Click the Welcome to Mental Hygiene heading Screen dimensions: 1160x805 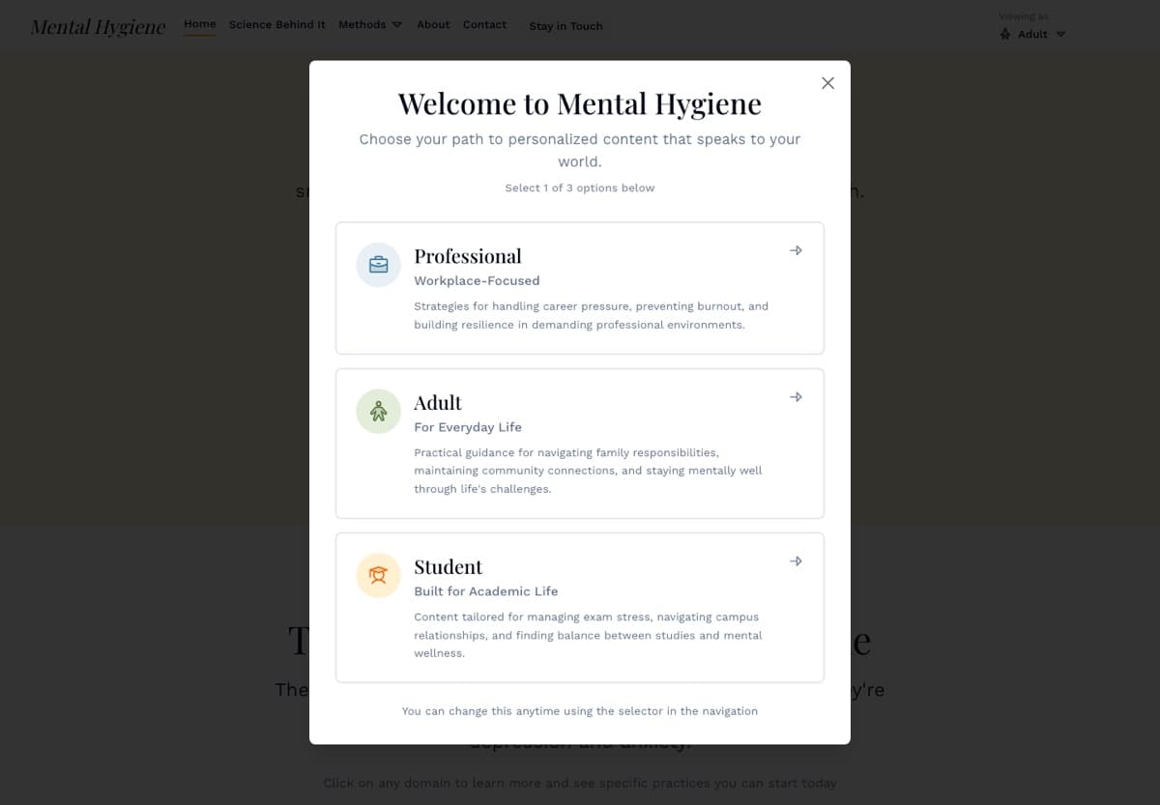coord(580,103)
